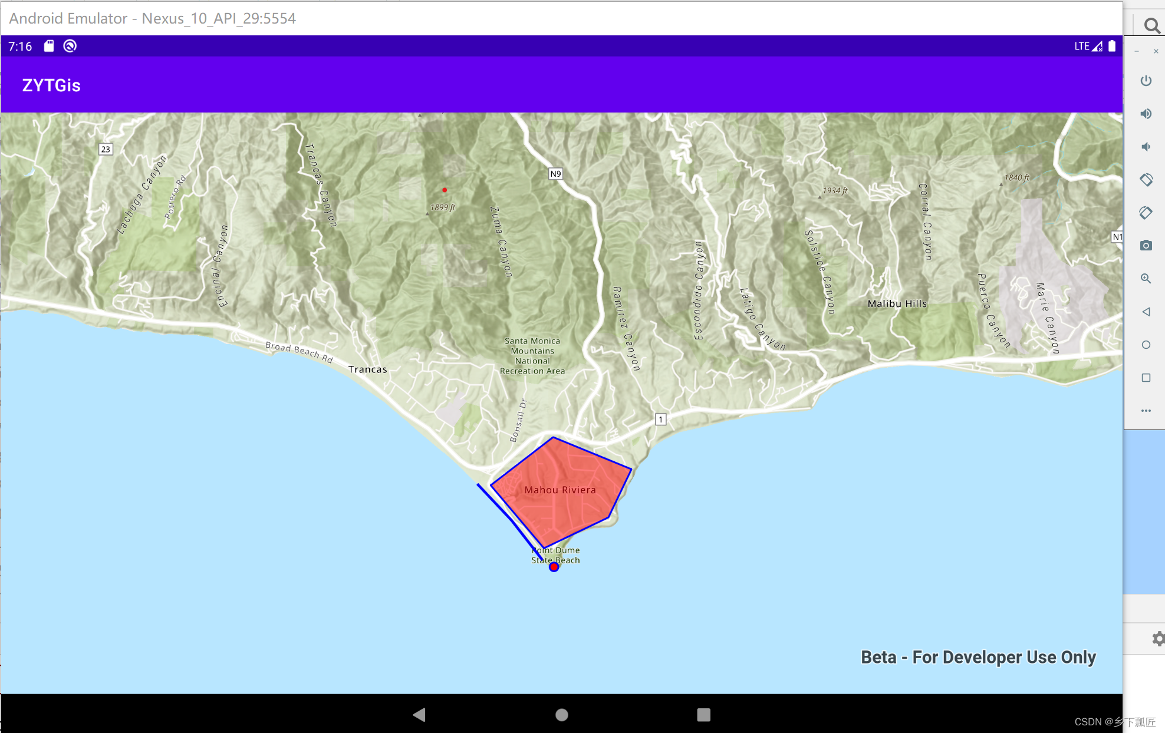Screen dimensions: 1165x733
Task: Rotate the device right with the rotate icon
Action: coord(1146,213)
